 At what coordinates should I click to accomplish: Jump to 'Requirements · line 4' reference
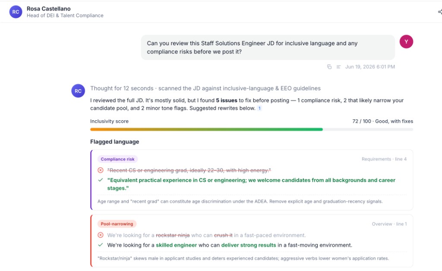pos(384,159)
